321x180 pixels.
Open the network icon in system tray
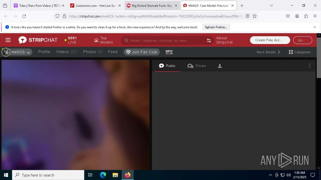[x=283, y=175]
